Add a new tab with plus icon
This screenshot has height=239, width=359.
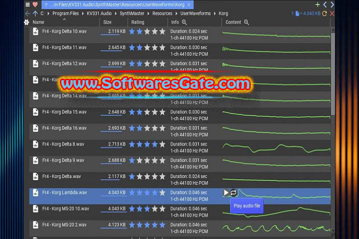(318, 4)
